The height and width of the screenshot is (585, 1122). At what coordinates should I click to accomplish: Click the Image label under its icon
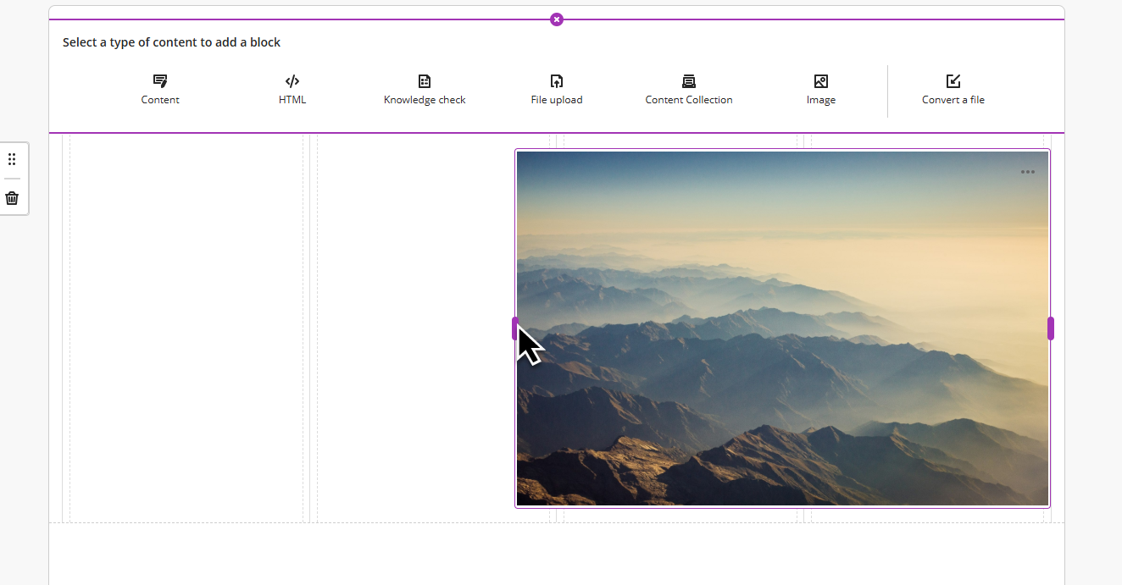[x=820, y=99]
